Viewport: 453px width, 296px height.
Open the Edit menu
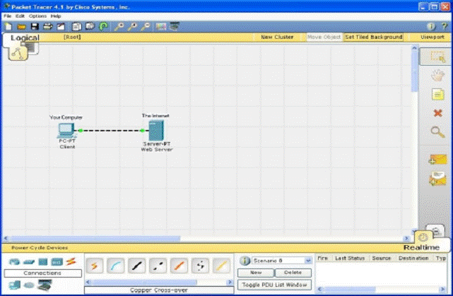tap(20, 16)
